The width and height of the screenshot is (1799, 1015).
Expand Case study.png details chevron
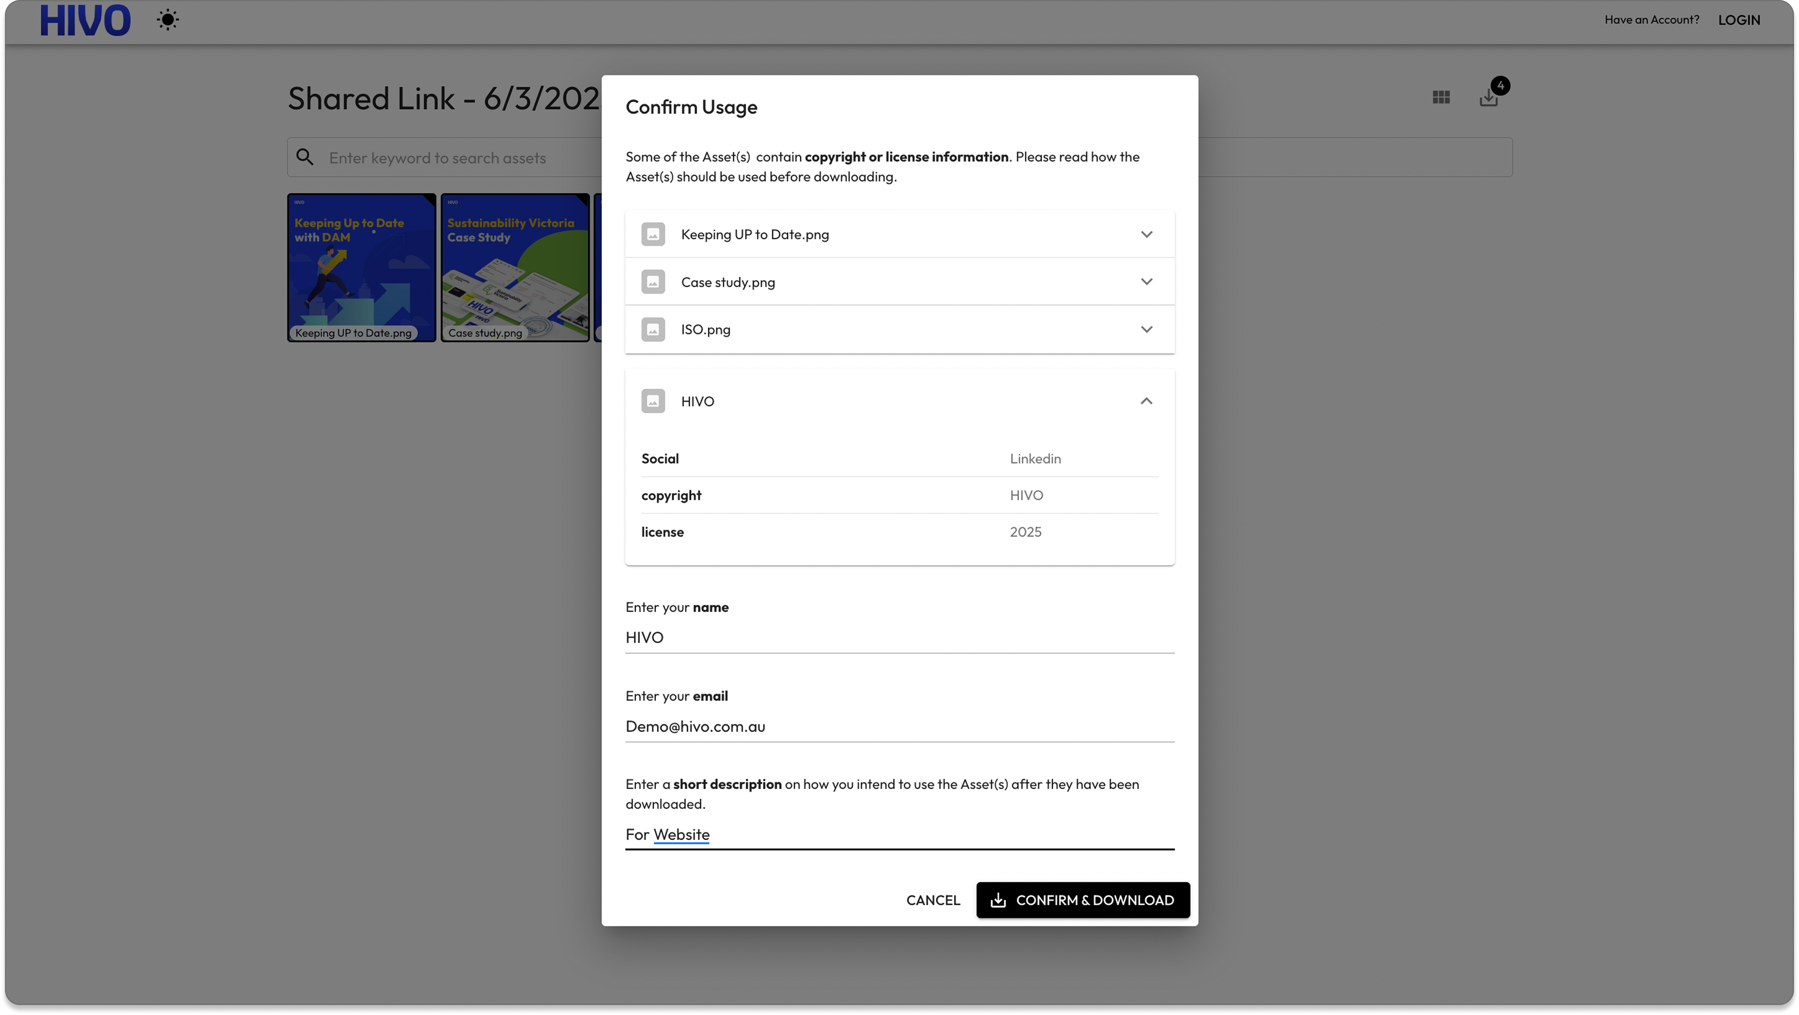click(x=1146, y=282)
